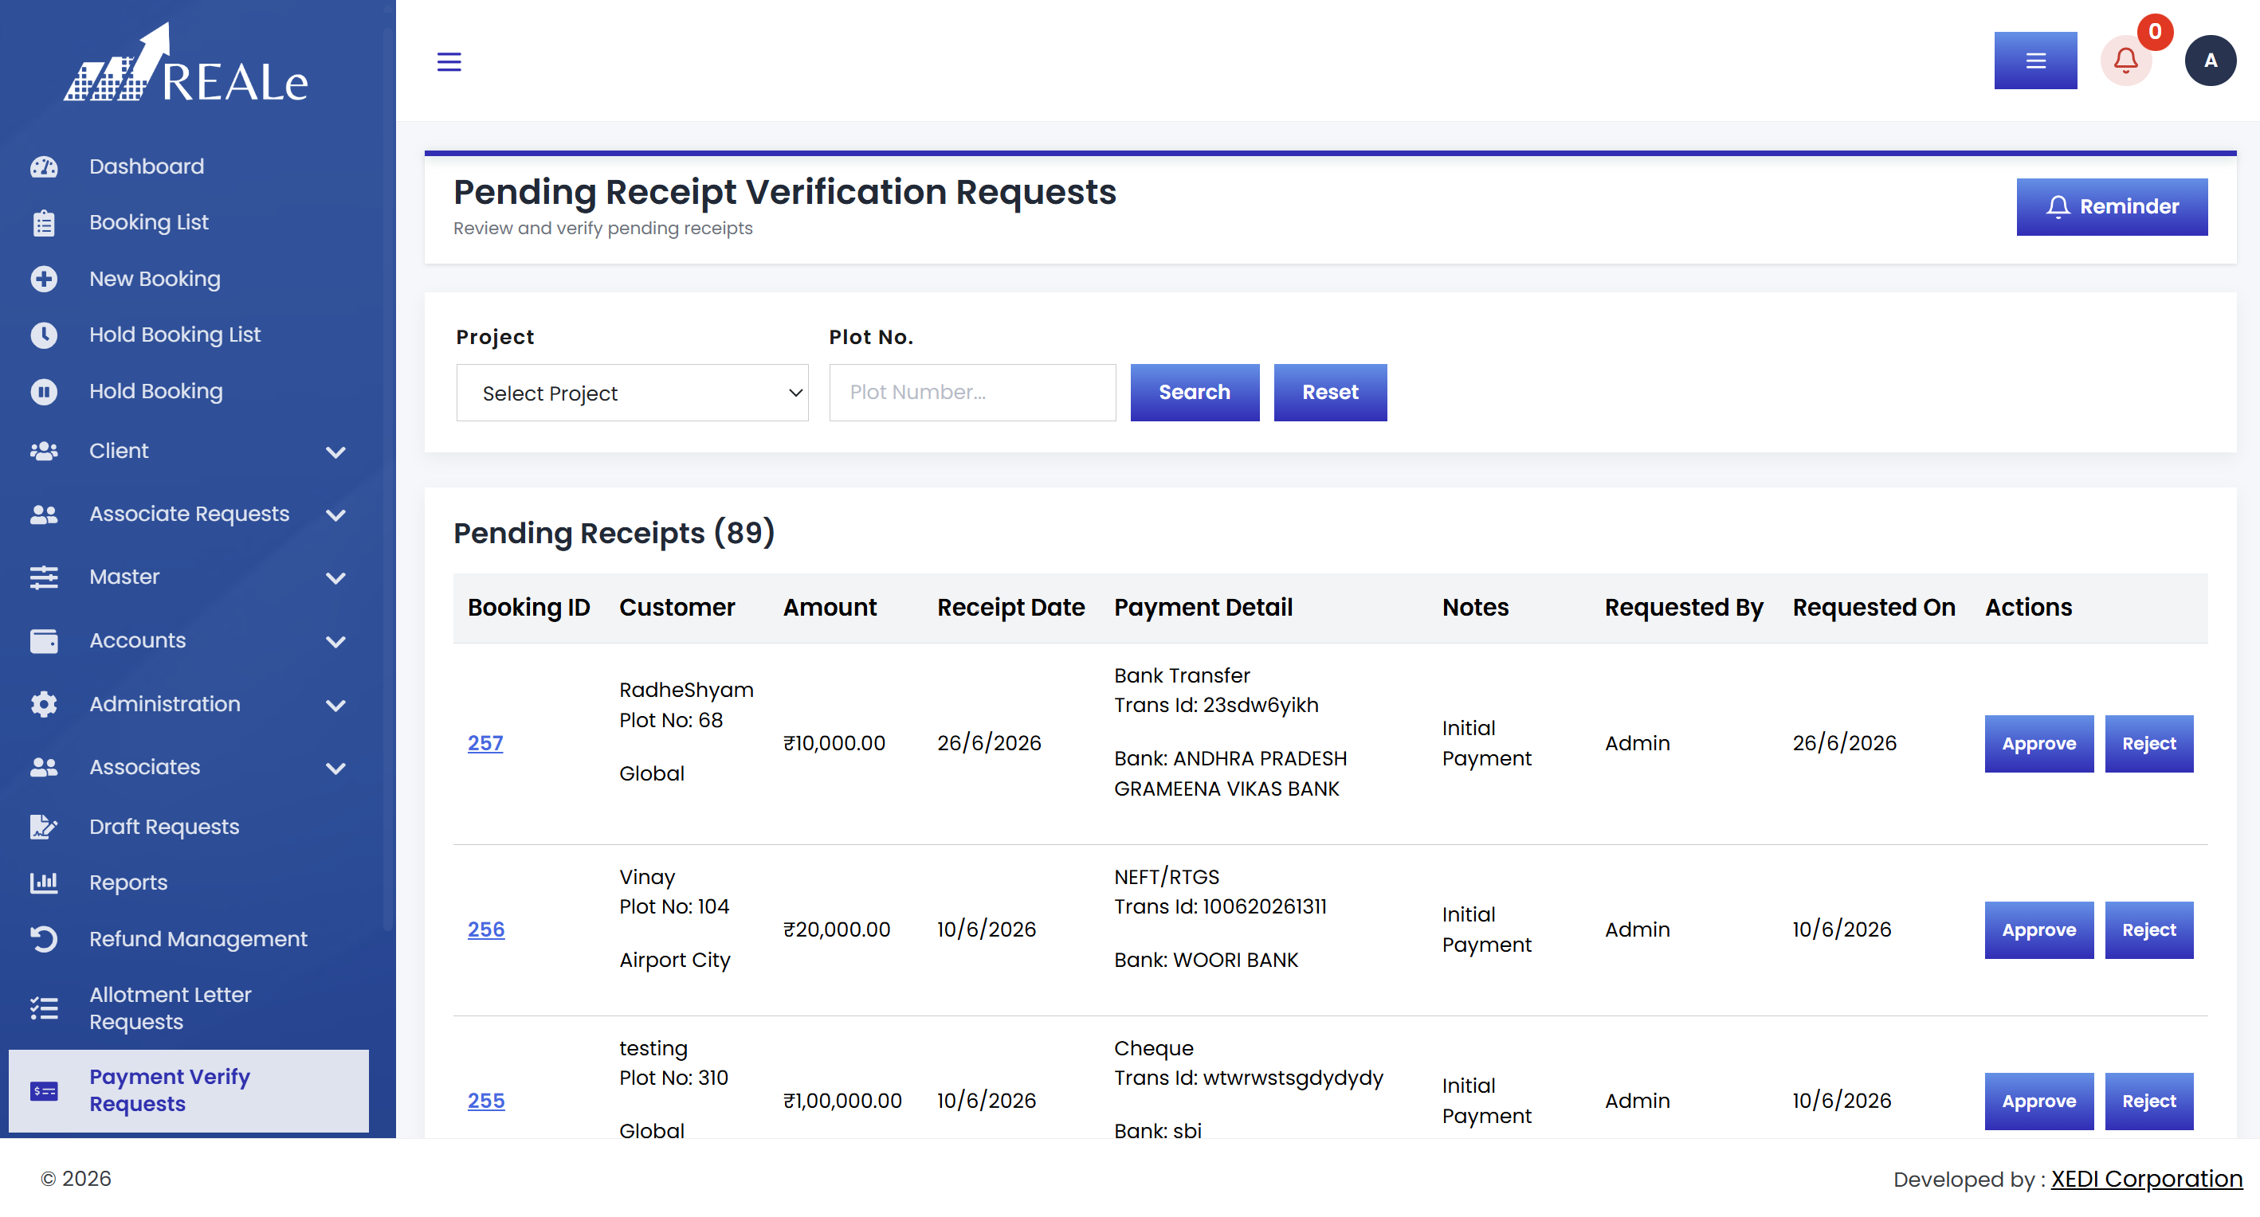Open Draft Requests menu item
This screenshot has height=1217, width=2260.
click(x=164, y=827)
